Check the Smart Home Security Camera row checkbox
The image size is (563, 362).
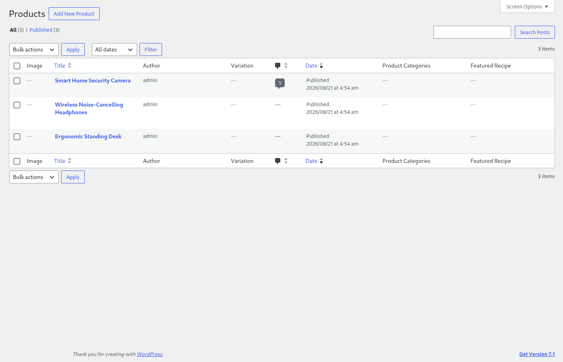pyautogui.click(x=17, y=81)
